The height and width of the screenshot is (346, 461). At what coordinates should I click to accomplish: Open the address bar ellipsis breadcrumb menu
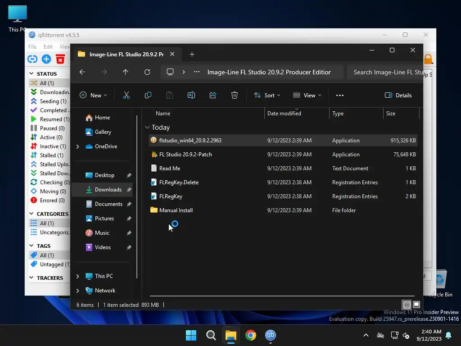tap(197, 72)
